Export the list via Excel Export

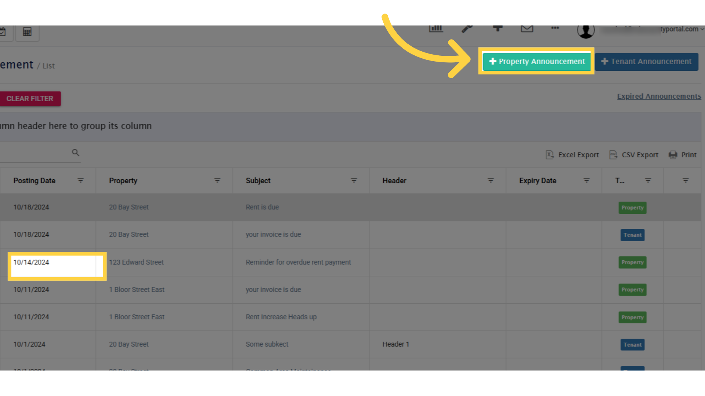[x=572, y=155]
